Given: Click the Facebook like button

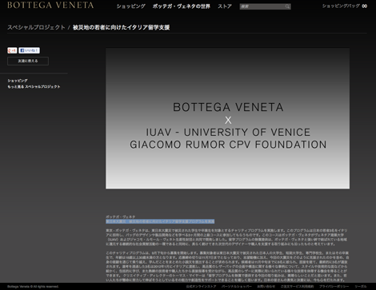Looking at the screenshot, I should coord(29,50).
